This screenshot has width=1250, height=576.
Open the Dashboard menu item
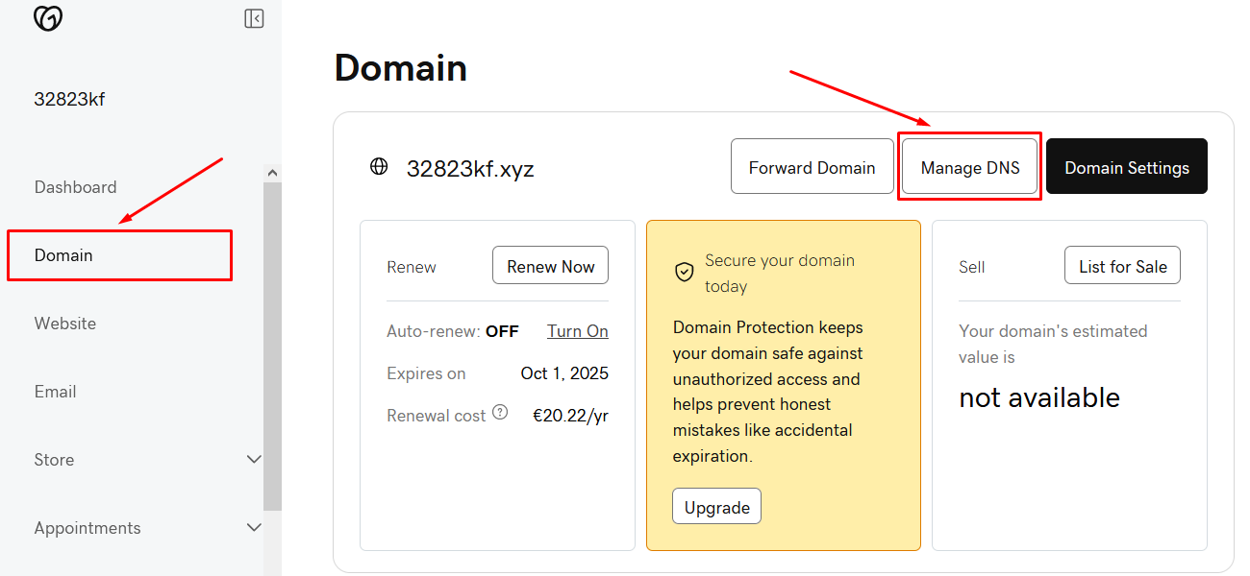coord(75,186)
